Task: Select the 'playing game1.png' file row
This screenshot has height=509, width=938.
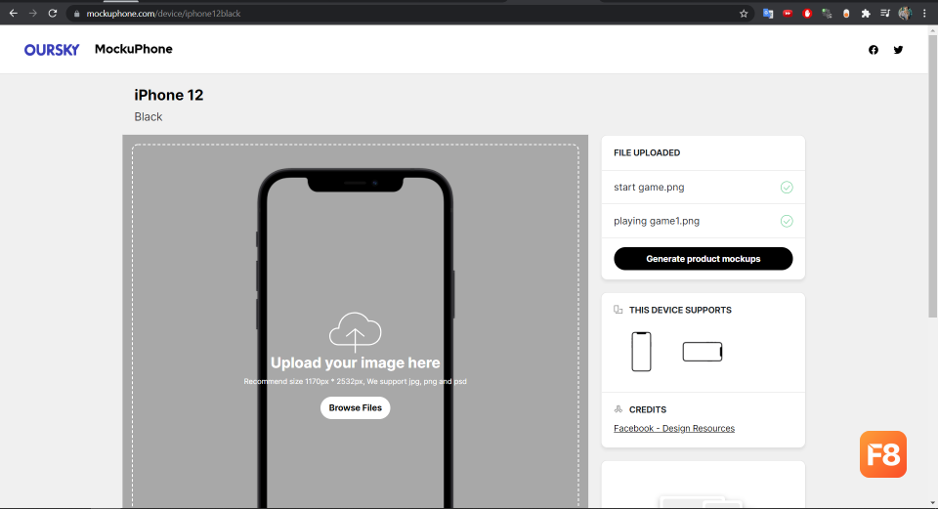Action: (703, 222)
